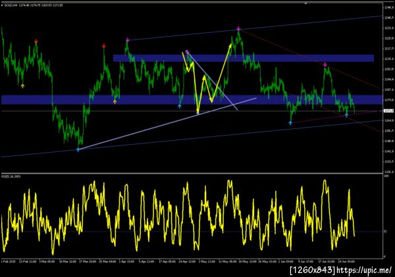The image size is (395, 277).
Task: Click the '24 Jun 09:00' time axis label
Action: point(346,262)
